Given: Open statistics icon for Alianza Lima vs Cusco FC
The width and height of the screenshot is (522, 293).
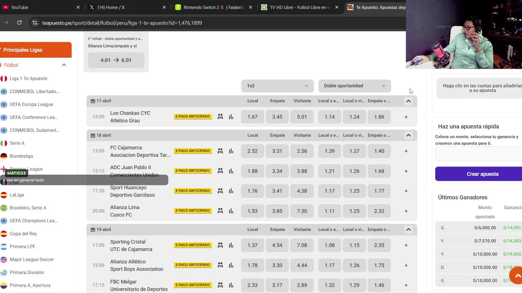Looking at the screenshot, I should pyautogui.click(x=231, y=211).
